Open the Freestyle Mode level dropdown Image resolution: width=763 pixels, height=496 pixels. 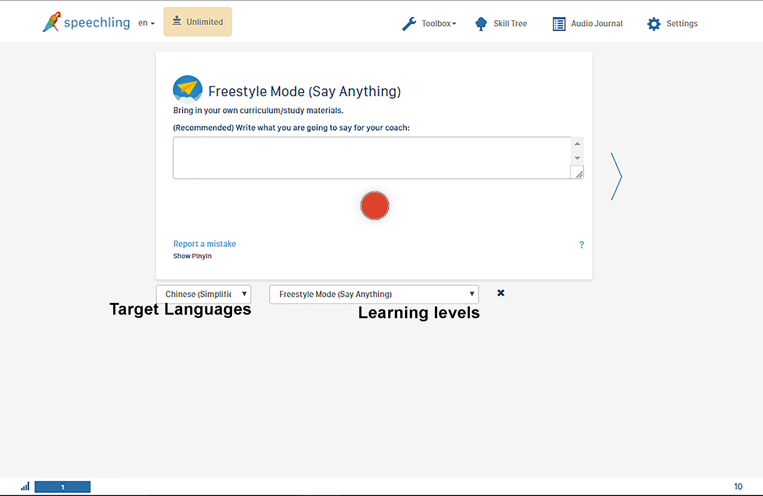374,294
